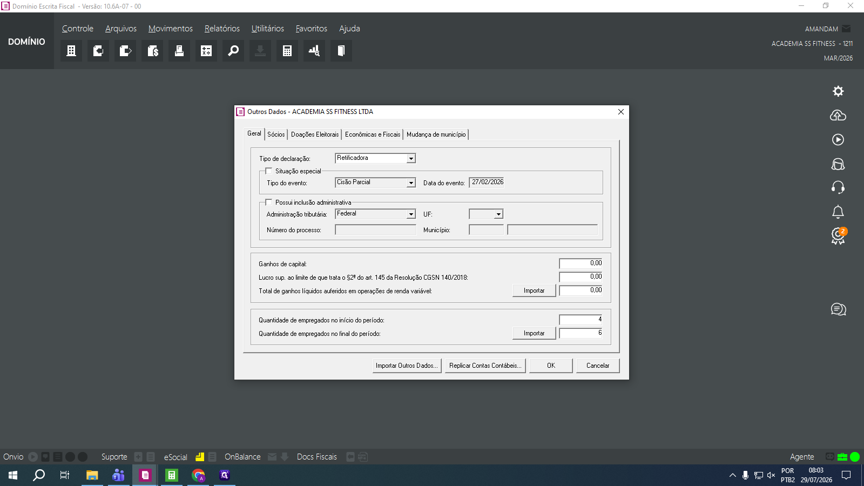Click Replicar Contas Contábeis button
This screenshot has height=486, width=864.
click(485, 366)
